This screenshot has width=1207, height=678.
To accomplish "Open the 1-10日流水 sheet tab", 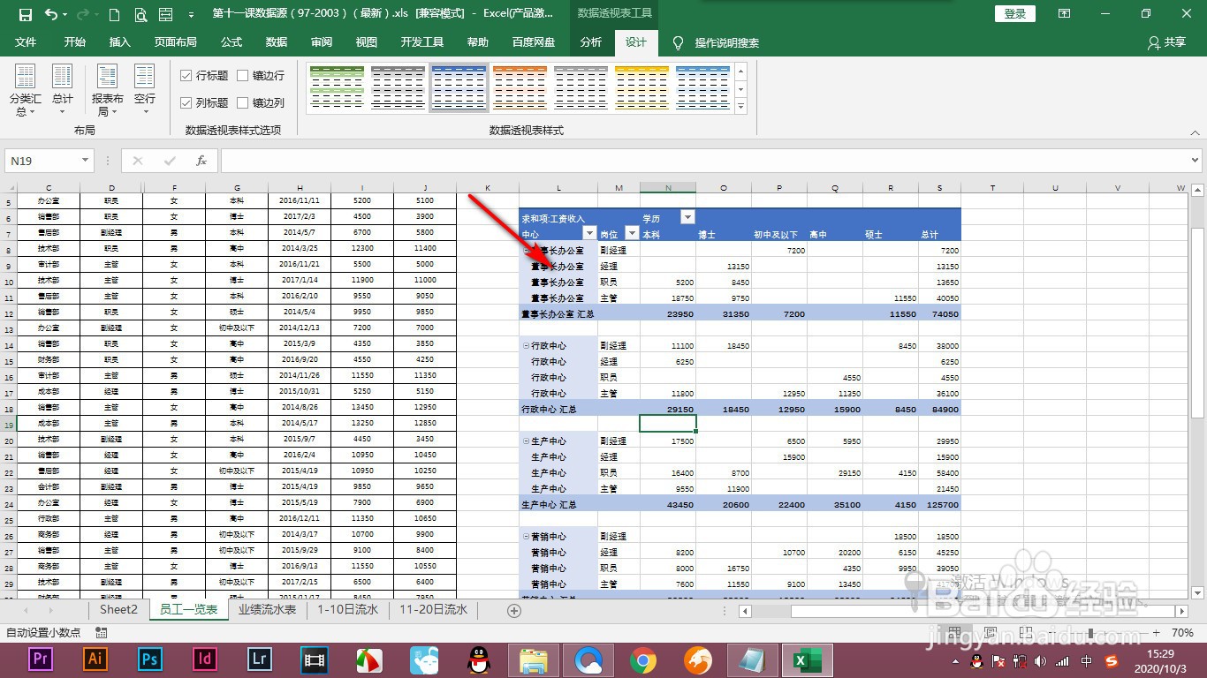I will 347,609.
